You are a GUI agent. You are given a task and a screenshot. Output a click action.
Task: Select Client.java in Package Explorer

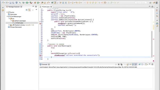pos(19,23)
